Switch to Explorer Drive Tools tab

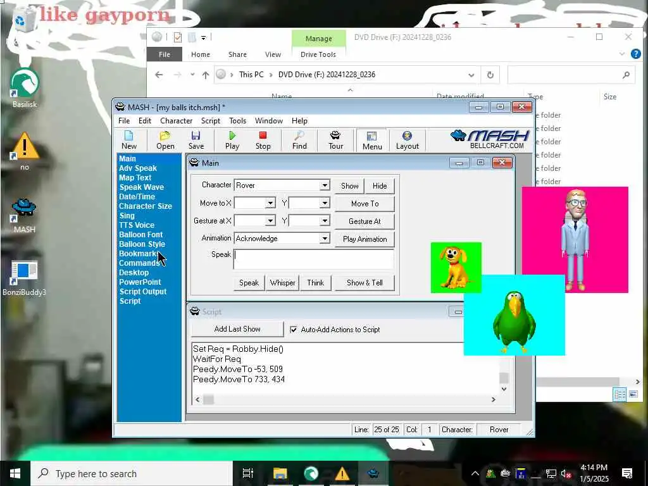click(318, 54)
